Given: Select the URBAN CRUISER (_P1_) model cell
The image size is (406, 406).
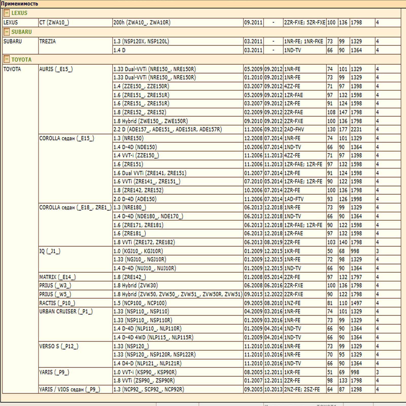Looking at the screenshot, I should coord(66,312).
